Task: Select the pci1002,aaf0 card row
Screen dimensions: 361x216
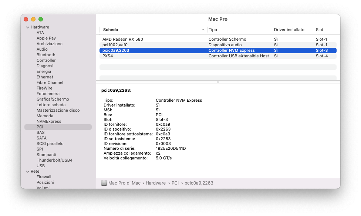Action: (218, 45)
